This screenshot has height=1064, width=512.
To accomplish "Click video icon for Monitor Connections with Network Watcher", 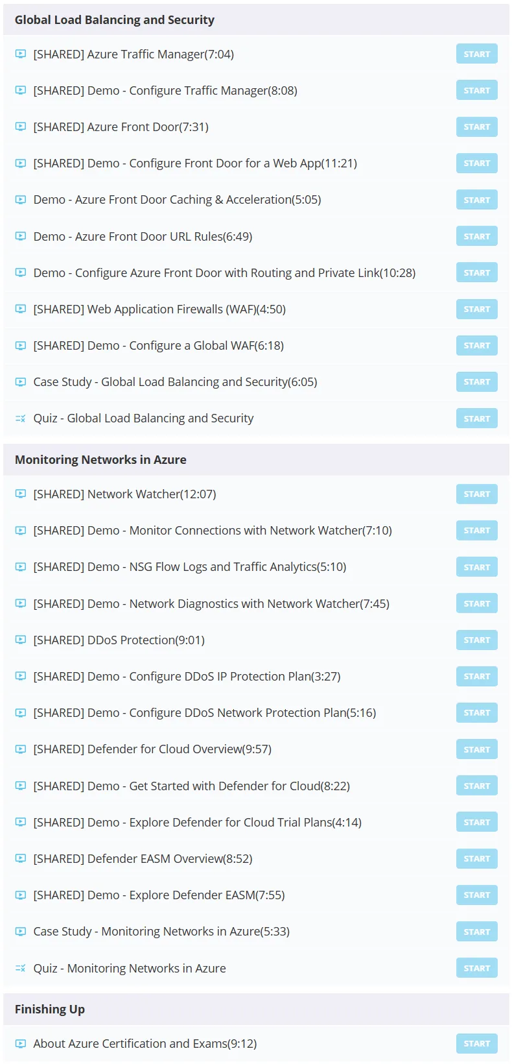I will tap(21, 530).
